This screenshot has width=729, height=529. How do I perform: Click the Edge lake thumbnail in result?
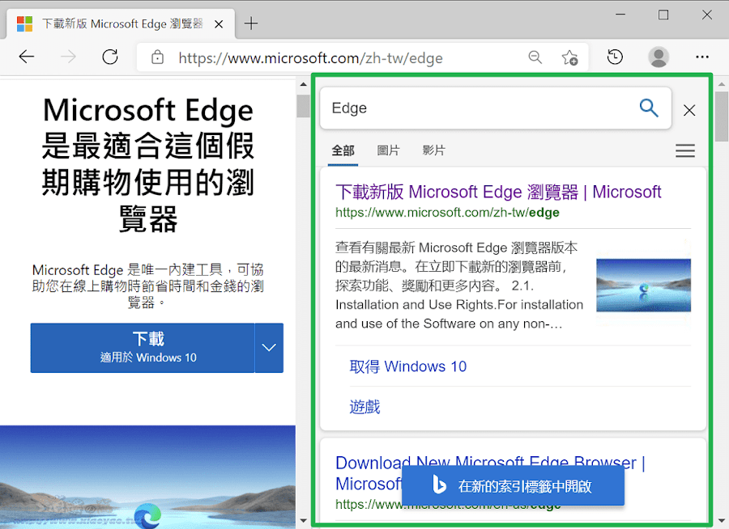point(643,286)
